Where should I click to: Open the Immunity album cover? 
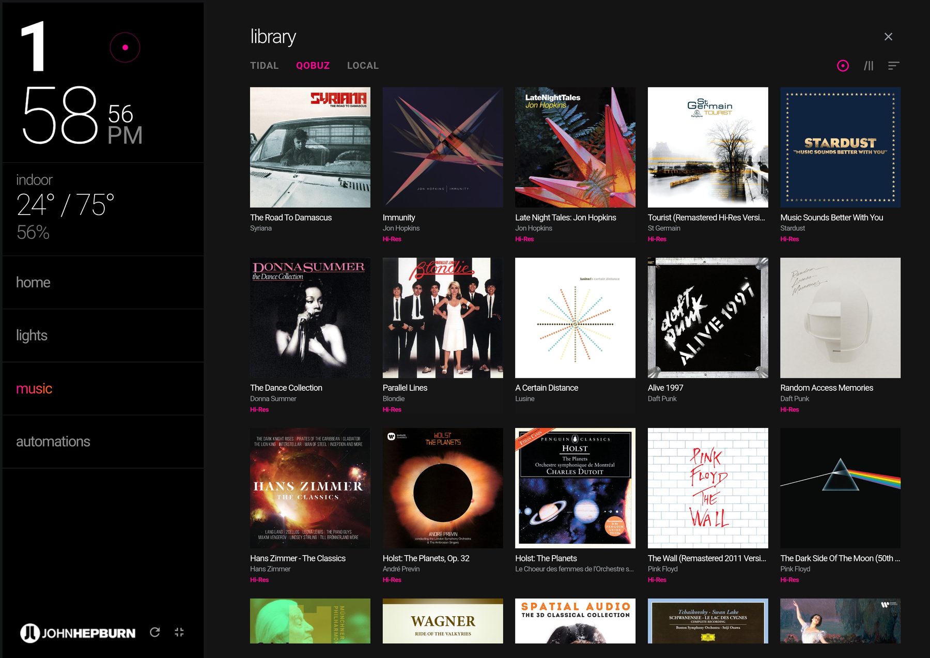coord(443,147)
